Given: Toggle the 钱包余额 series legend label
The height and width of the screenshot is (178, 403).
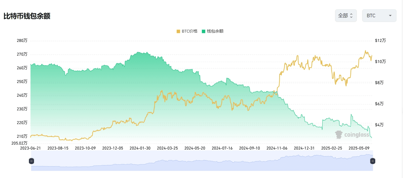Looking at the screenshot, I should pos(215,31).
